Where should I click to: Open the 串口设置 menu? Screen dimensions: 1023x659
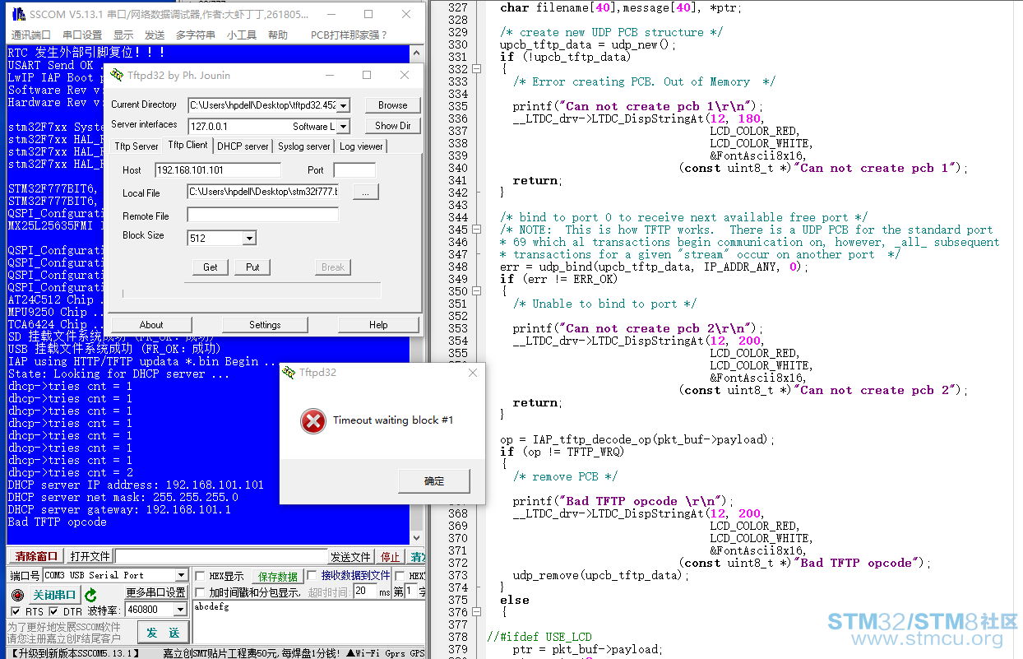(82, 35)
